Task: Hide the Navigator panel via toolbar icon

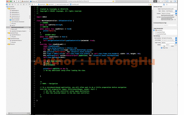Action: tap(167, 1)
